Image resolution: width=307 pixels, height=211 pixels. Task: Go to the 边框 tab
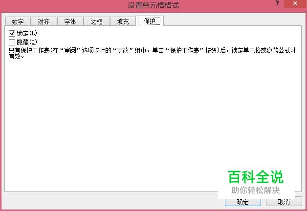pos(96,21)
